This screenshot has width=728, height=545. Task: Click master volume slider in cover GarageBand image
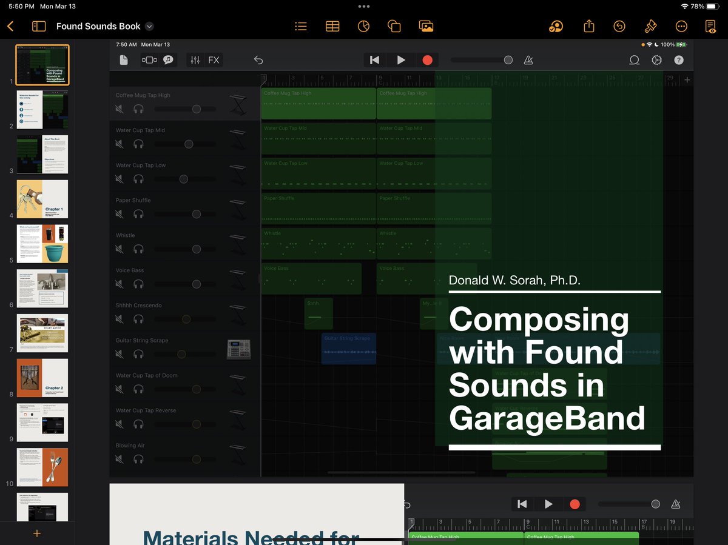[482, 60]
